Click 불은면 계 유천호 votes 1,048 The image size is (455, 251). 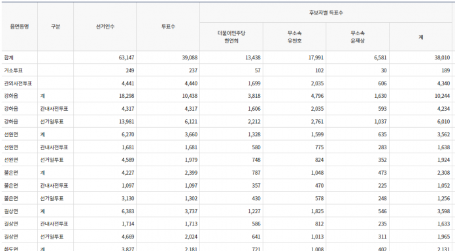click(318, 173)
